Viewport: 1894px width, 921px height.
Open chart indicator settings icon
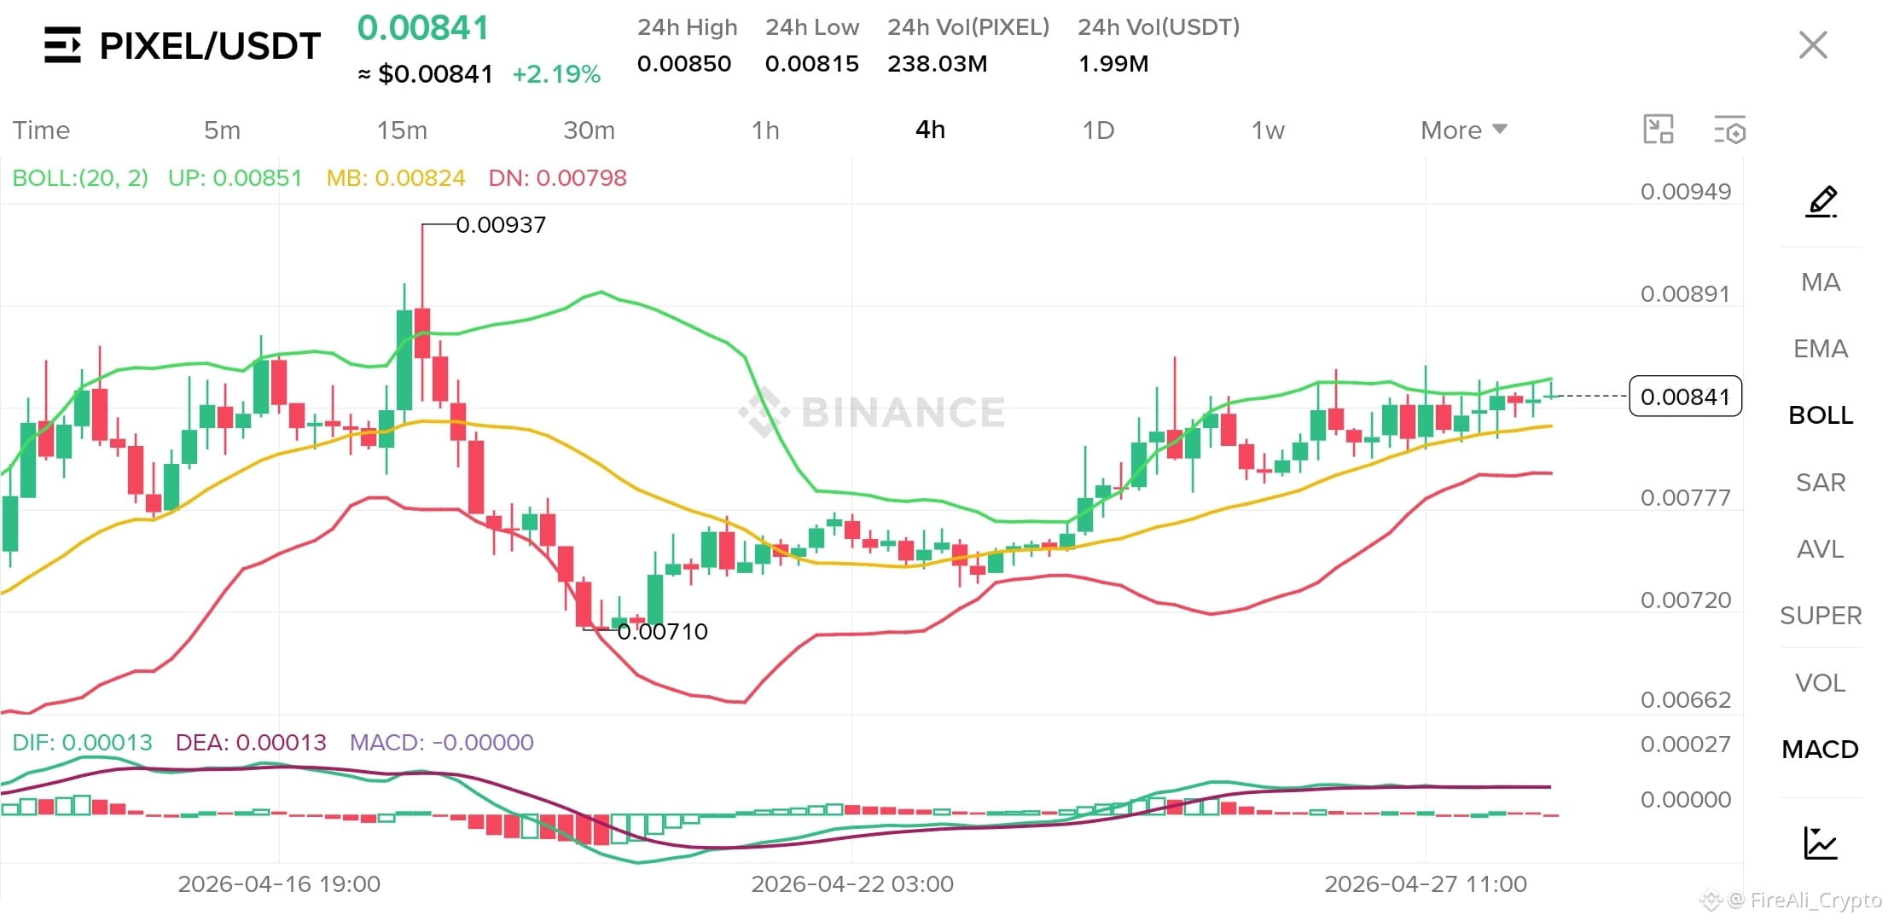(1730, 130)
